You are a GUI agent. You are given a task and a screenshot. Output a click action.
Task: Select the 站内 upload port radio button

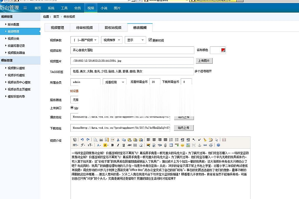click(72, 107)
